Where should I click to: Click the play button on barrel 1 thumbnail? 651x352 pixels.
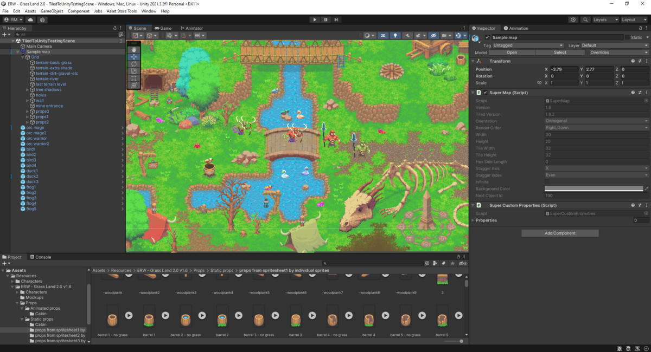(165, 316)
